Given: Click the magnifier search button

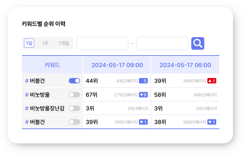Looking at the screenshot, I should coord(198,43).
